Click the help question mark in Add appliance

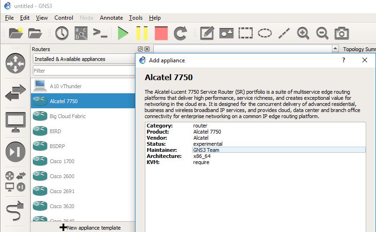(343, 60)
